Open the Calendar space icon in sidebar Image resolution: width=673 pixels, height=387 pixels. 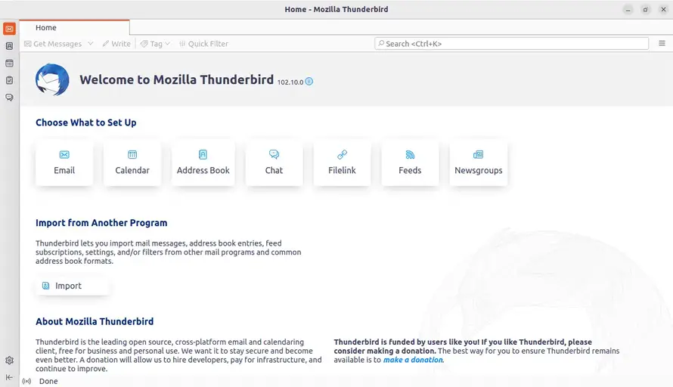(x=9, y=63)
